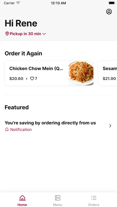Image resolution: width=117 pixels, height=207 pixels.
Task: Open the savings notification right chevron
Action: pyautogui.click(x=110, y=126)
